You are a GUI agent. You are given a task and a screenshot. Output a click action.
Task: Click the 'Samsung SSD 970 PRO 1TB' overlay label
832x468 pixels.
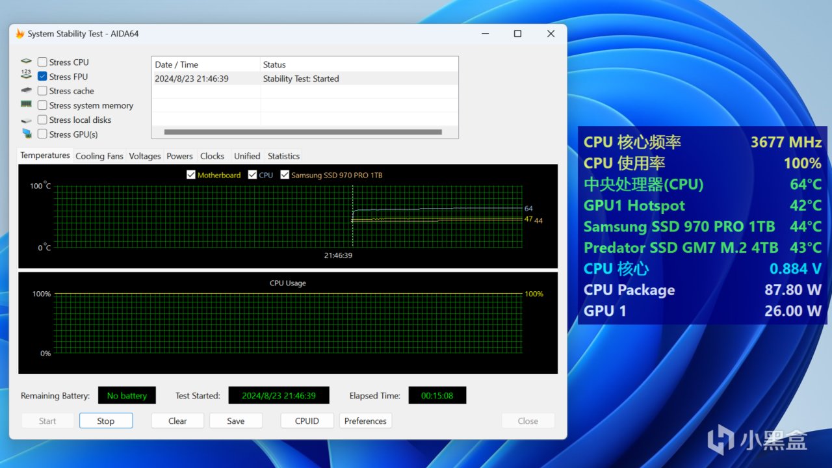pyautogui.click(x=679, y=227)
